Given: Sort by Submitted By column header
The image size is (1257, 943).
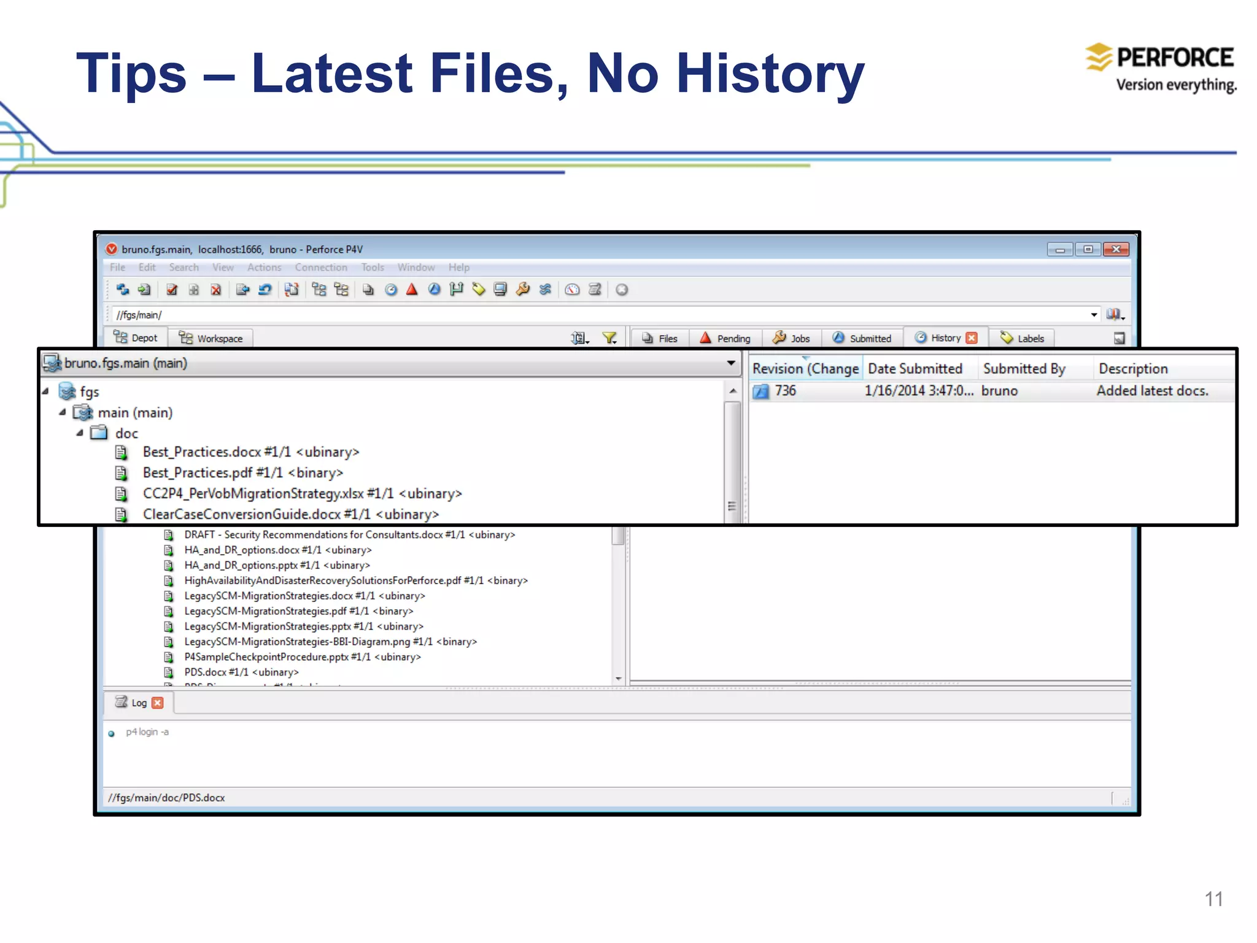Looking at the screenshot, I should [1035, 369].
